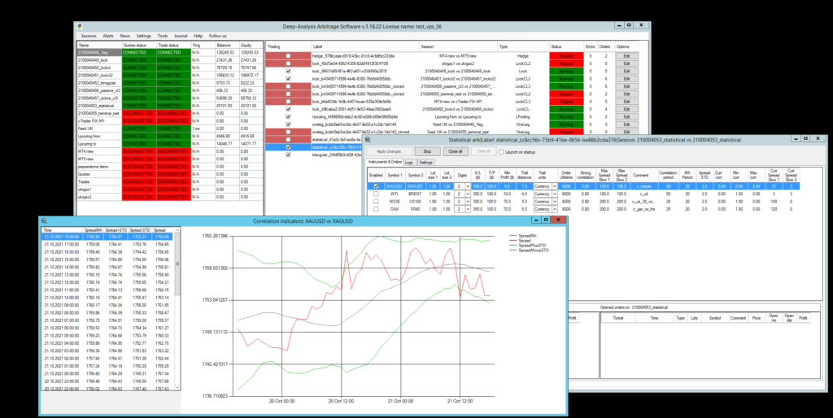
Task: Click the Equity column header
Action: [x=251, y=46]
